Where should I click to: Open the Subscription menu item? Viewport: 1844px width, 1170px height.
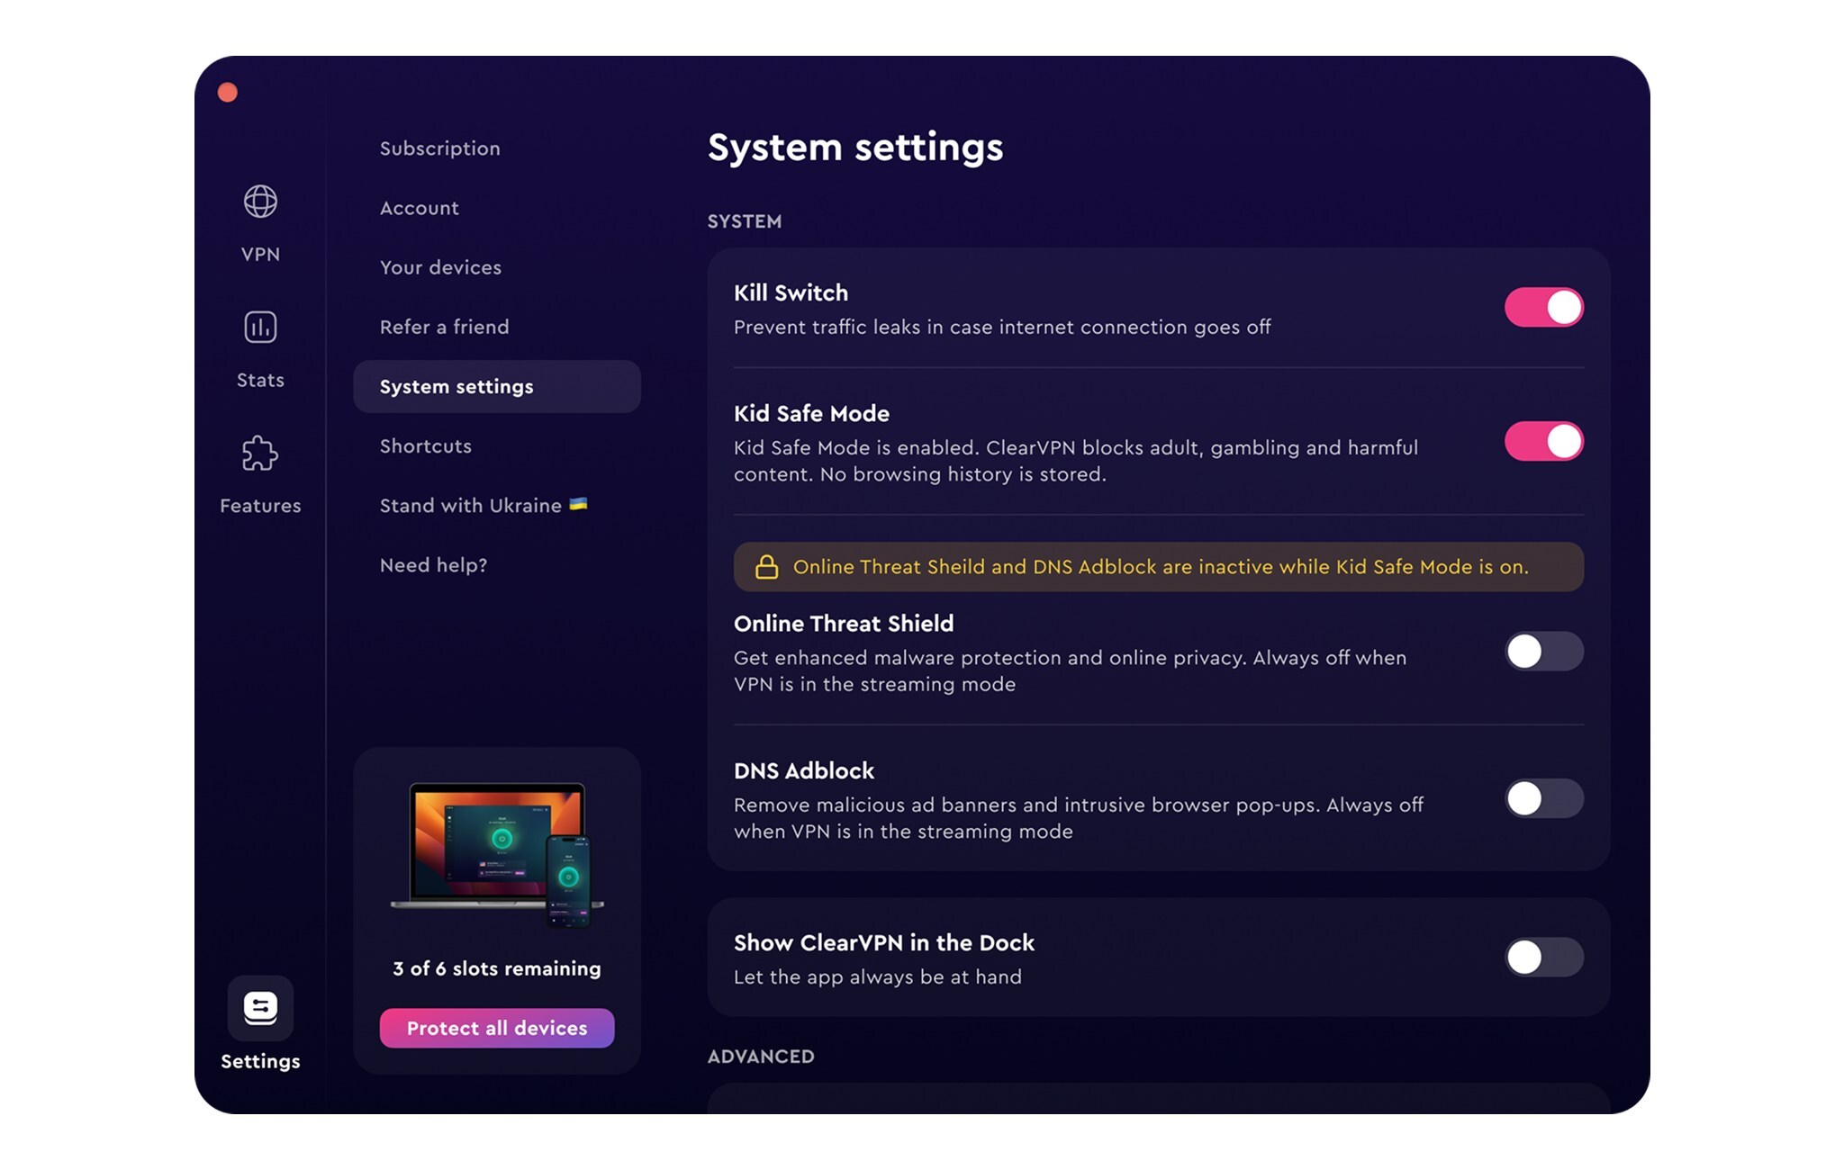(439, 148)
